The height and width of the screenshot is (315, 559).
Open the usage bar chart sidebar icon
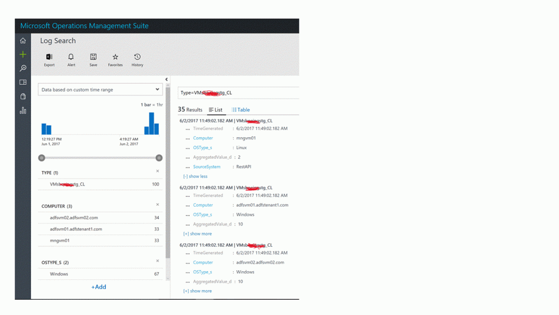pyautogui.click(x=23, y=110)
